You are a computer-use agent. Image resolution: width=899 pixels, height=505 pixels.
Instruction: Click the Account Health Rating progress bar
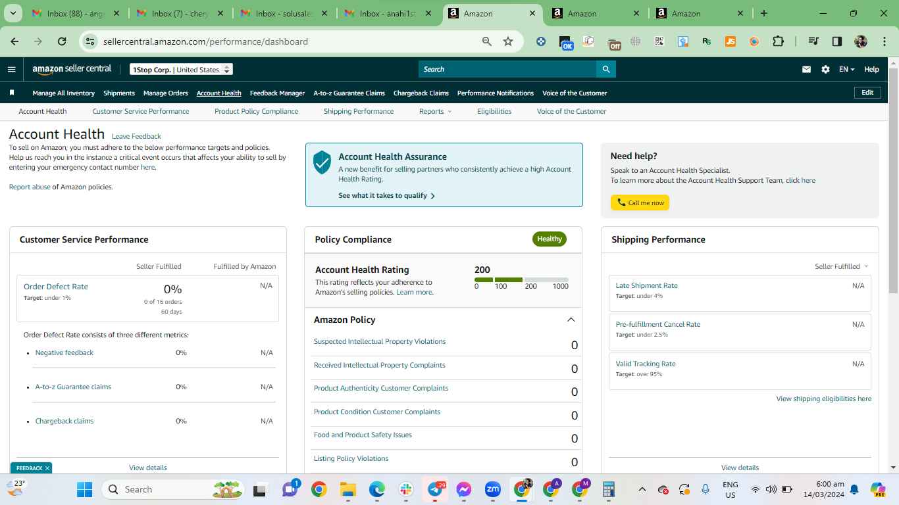click(x=521, y=279)
